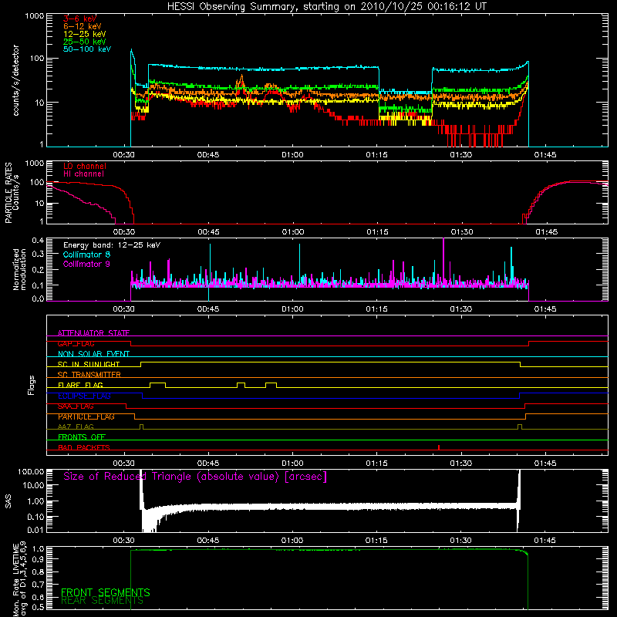Click the first flare flag pulse

click(x=158, y=385)
